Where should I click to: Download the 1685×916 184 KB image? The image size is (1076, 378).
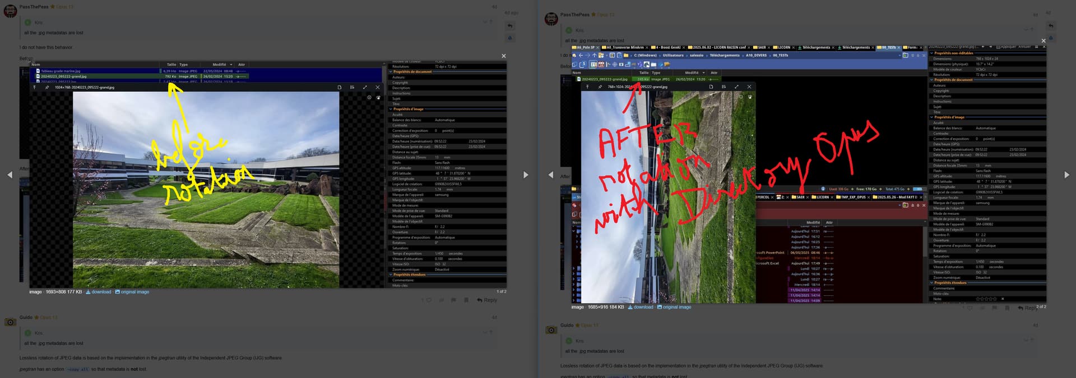(640, 307)
